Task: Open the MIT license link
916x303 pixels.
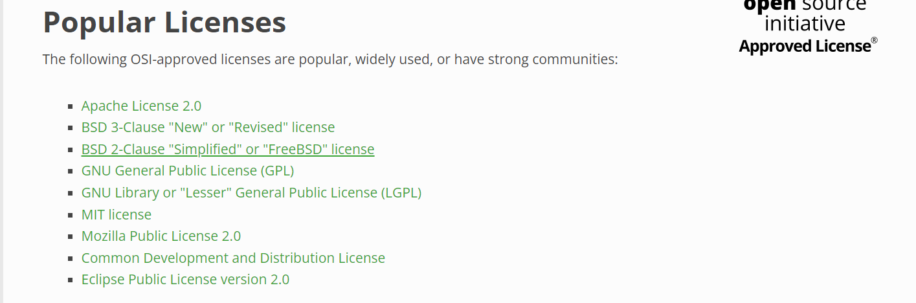Action: pos(116,214)
